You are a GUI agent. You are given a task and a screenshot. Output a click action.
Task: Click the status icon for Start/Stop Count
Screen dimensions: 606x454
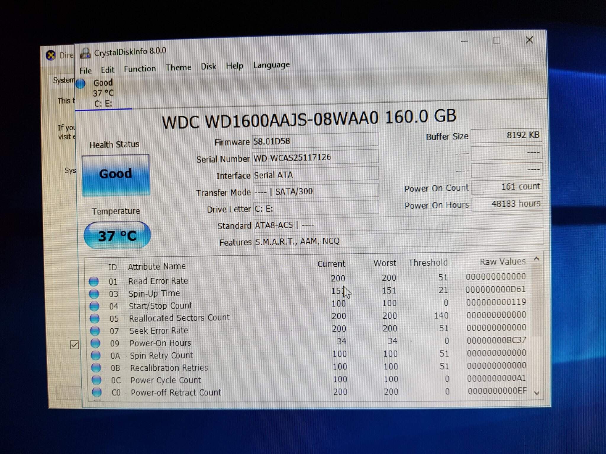coord(94,306)
